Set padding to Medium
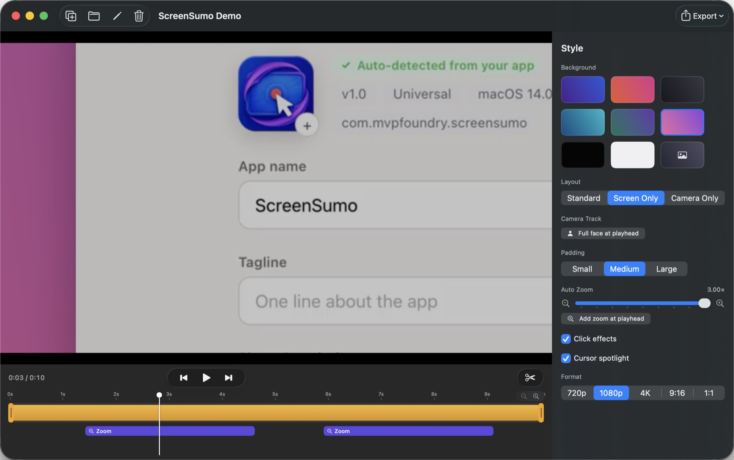 [x=624, y=269]
